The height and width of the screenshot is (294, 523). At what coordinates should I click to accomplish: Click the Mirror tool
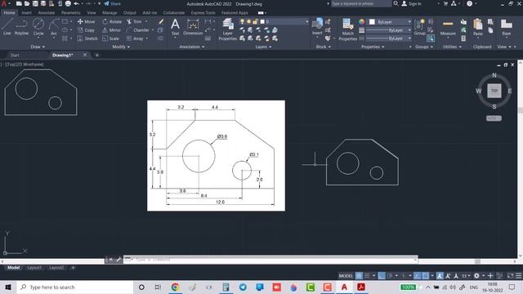(111, 30)
